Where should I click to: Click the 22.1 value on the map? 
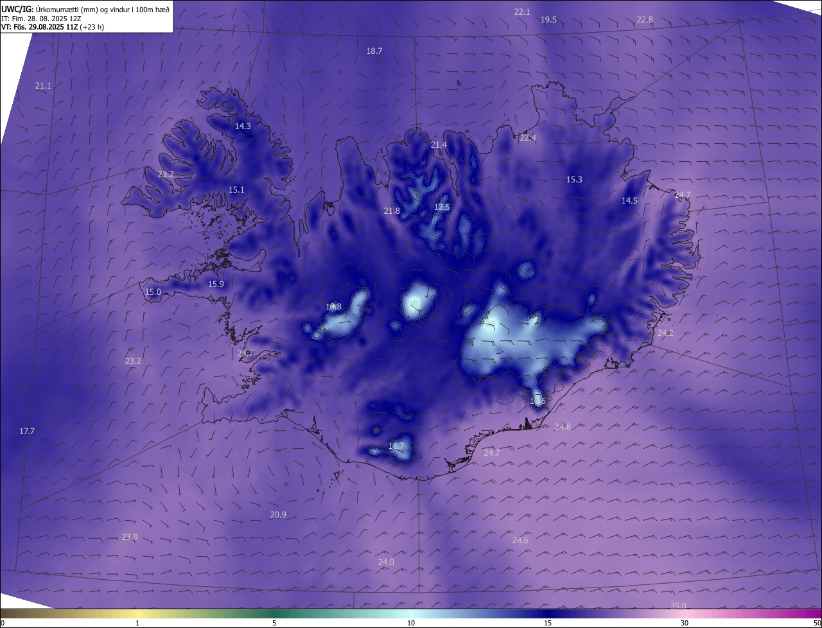click(x=522, y=12)
